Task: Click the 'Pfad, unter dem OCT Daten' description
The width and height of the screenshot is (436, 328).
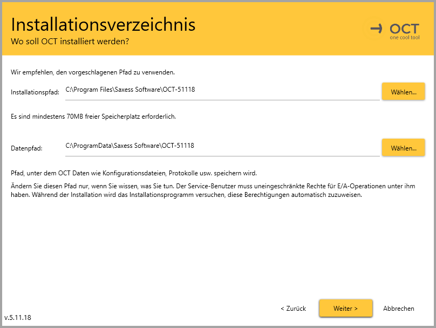Action: click(133, 173)
